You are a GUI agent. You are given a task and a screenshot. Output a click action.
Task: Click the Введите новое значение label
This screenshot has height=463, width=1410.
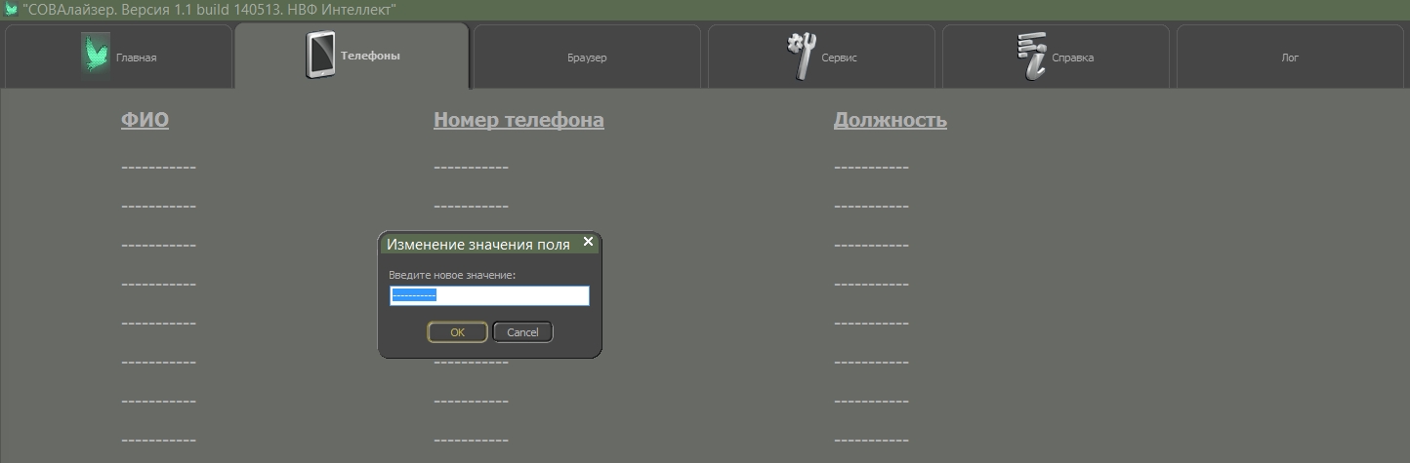[452, 275]
